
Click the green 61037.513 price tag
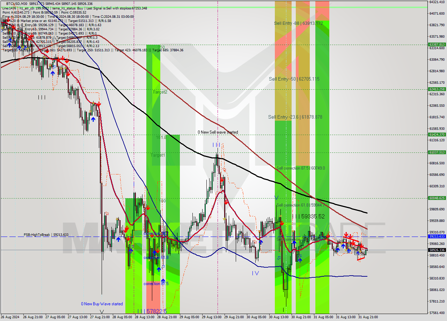pos(437,152)
